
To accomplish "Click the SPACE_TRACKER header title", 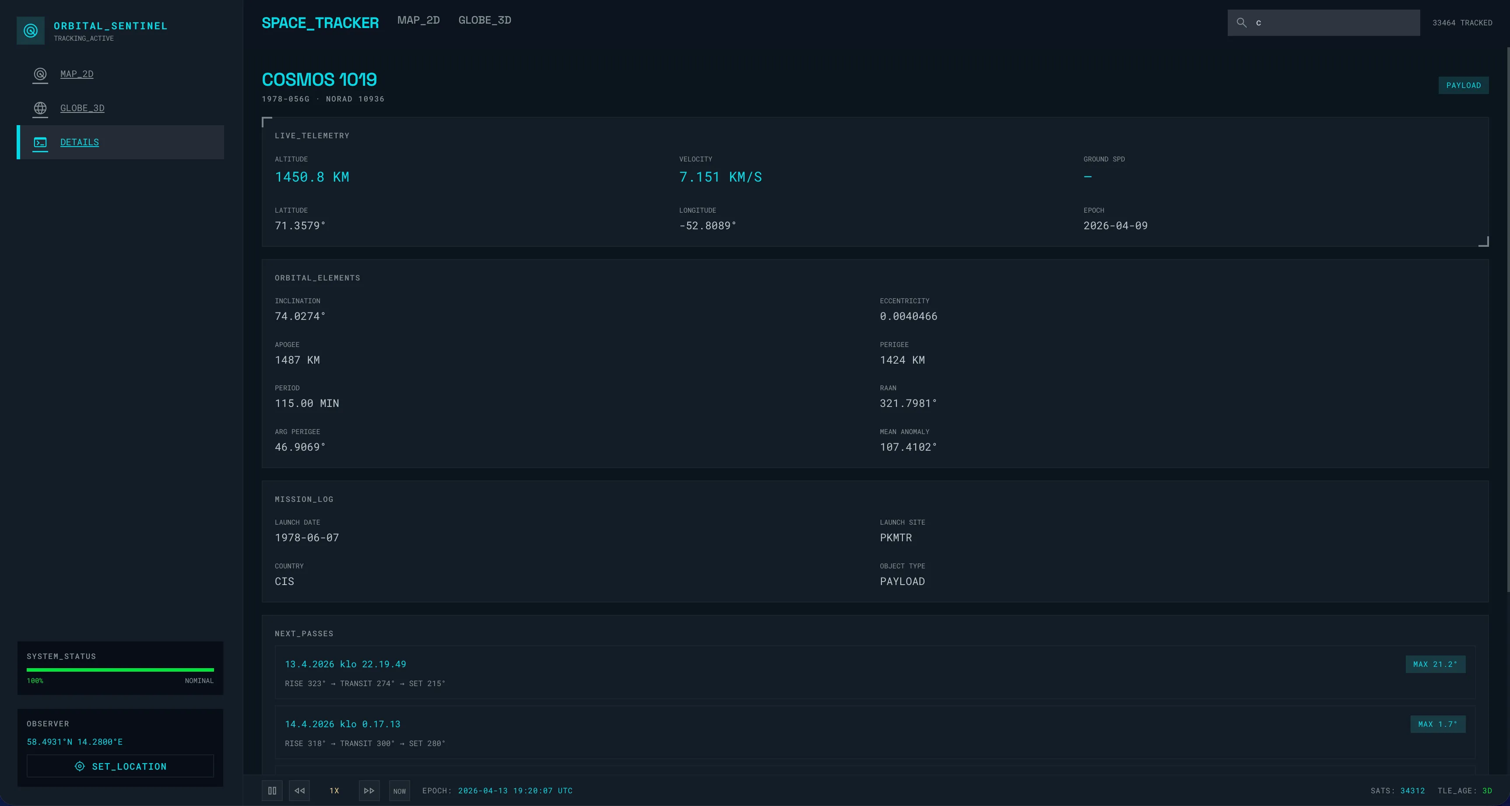I will click(320, 23).
